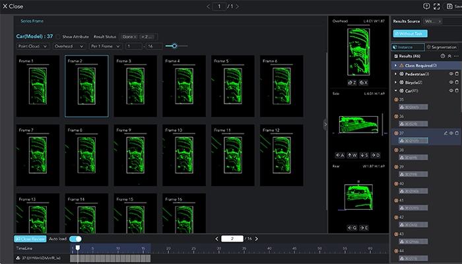Click the timeline playhead marker
The height and width of the screenshot is (264, 462).
[77, 247]
